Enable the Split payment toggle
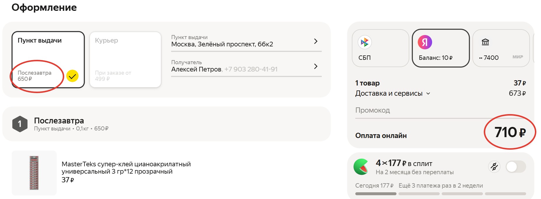This screenshot has width=541, height=199. (516, 167)
